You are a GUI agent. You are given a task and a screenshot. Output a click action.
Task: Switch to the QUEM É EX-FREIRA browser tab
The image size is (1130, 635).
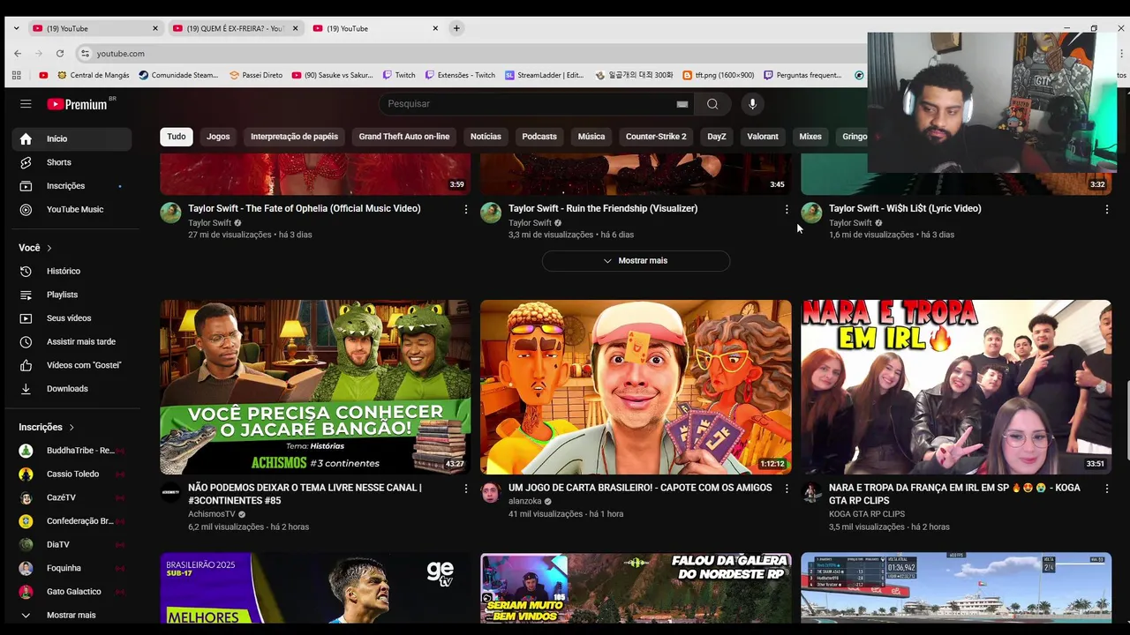coord(235,28)
